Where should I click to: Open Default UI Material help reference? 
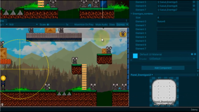pyautogui.click(x=192, y=54)
